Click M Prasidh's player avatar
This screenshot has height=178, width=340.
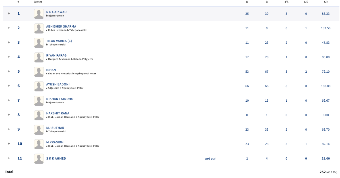pyautogui.click(x=39, y=144)
